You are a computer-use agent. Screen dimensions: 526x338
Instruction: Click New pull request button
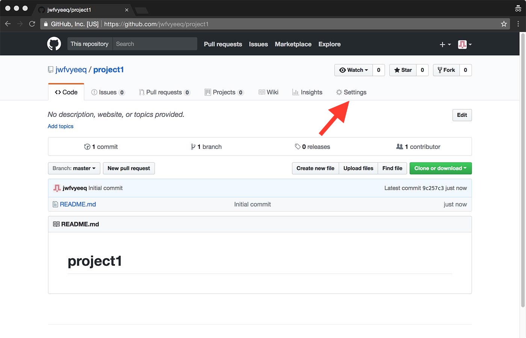129,168
